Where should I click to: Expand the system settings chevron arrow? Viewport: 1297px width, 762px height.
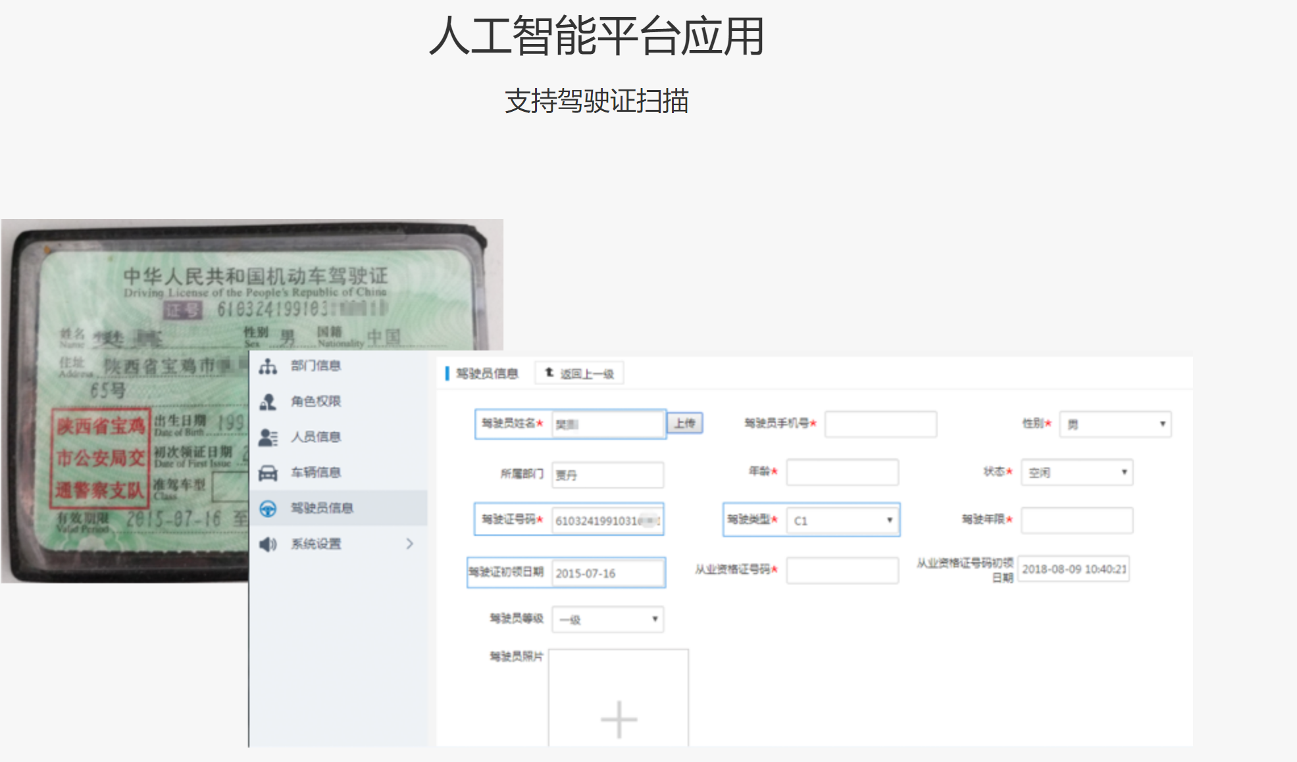tap(410, 544)
